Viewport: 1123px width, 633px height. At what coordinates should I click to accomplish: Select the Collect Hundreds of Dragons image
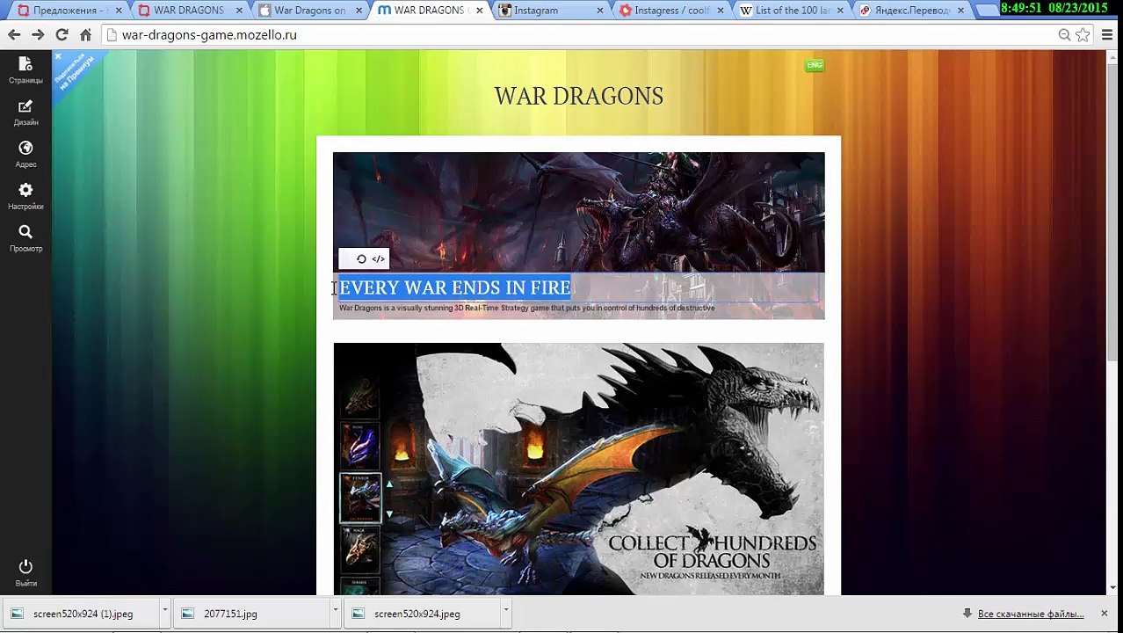click(x=578, y=469)
